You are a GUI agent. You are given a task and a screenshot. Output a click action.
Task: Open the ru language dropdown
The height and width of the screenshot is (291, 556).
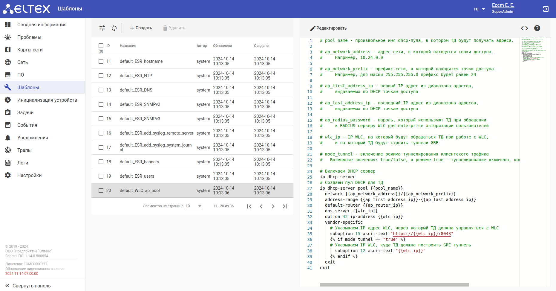pos(479,9)
